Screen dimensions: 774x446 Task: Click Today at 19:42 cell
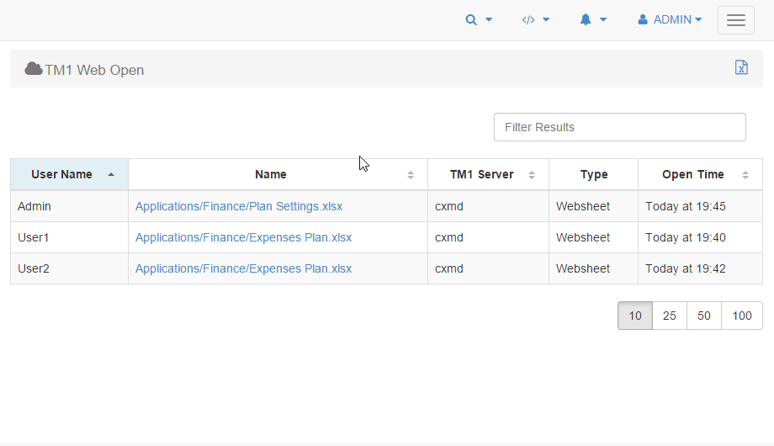(700, 268)
